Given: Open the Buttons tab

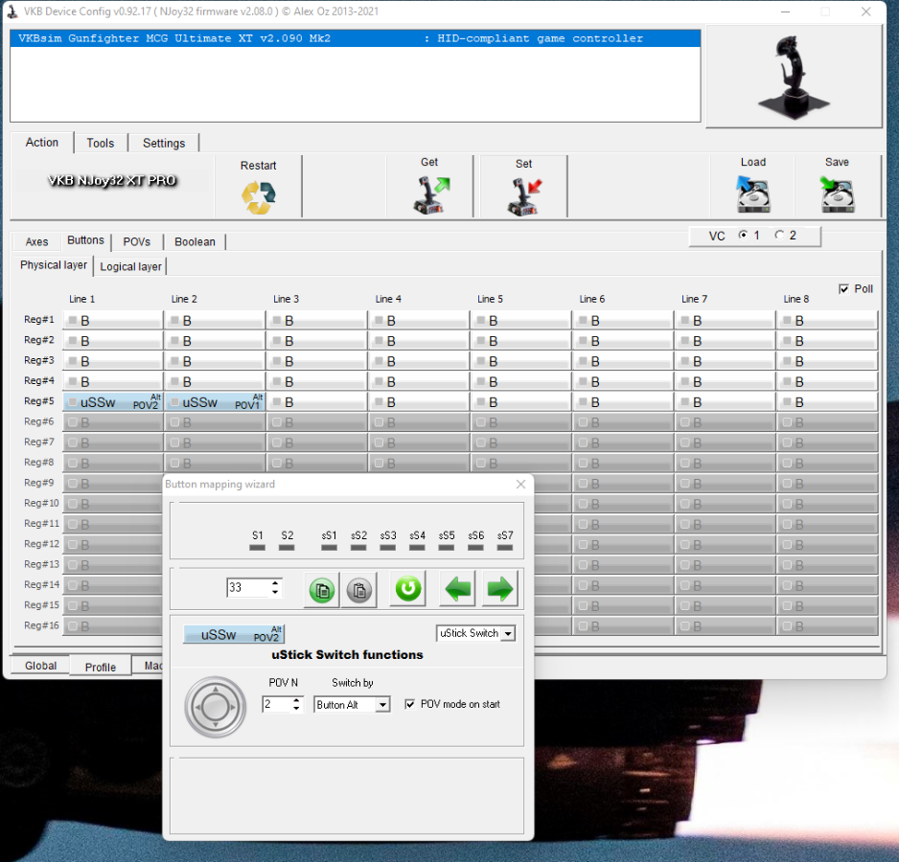Looking at the screenshot, I should [x=85, y=240].
